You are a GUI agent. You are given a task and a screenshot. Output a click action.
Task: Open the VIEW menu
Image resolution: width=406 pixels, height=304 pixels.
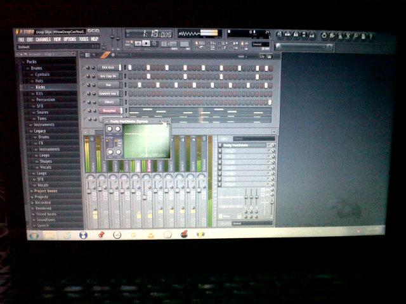[57, 39]
